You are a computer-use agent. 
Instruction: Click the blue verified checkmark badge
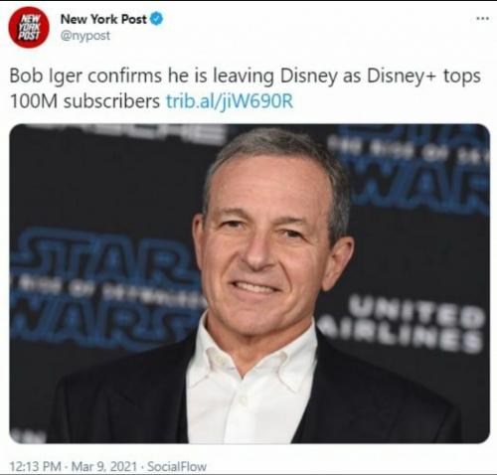click(156, 19)
